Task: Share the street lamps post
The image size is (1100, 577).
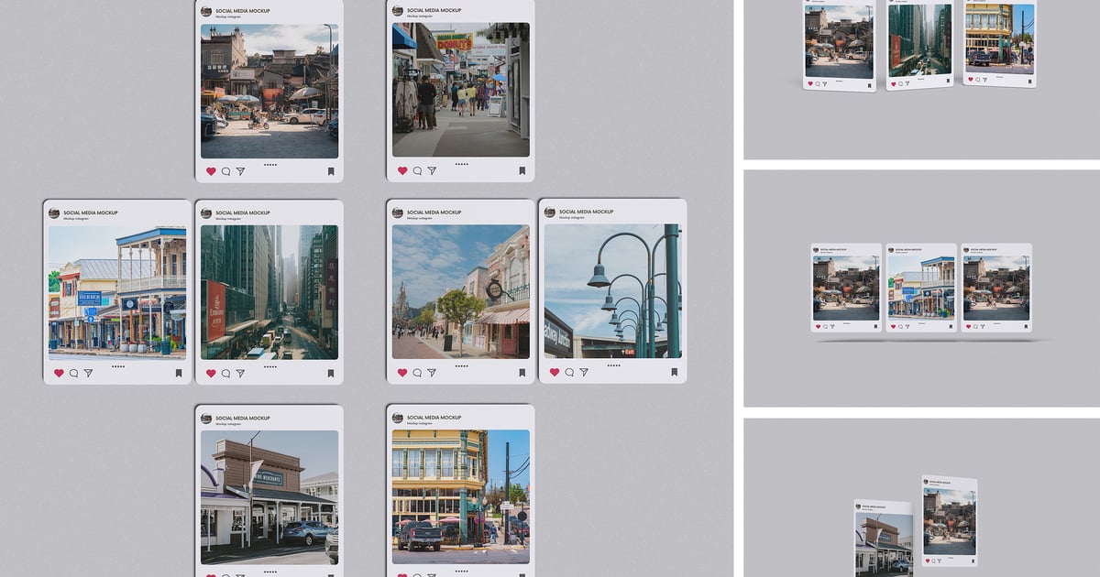Action: coord(584,373)
